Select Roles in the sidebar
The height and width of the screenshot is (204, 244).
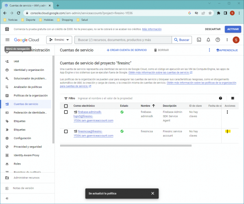17,164
